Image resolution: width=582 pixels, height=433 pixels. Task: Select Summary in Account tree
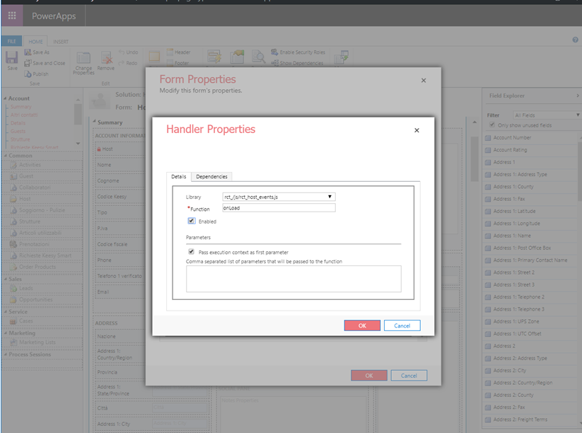(21, 107)
